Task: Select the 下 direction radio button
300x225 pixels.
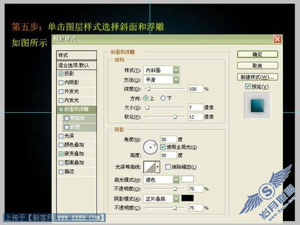Action: click(163, 98)
